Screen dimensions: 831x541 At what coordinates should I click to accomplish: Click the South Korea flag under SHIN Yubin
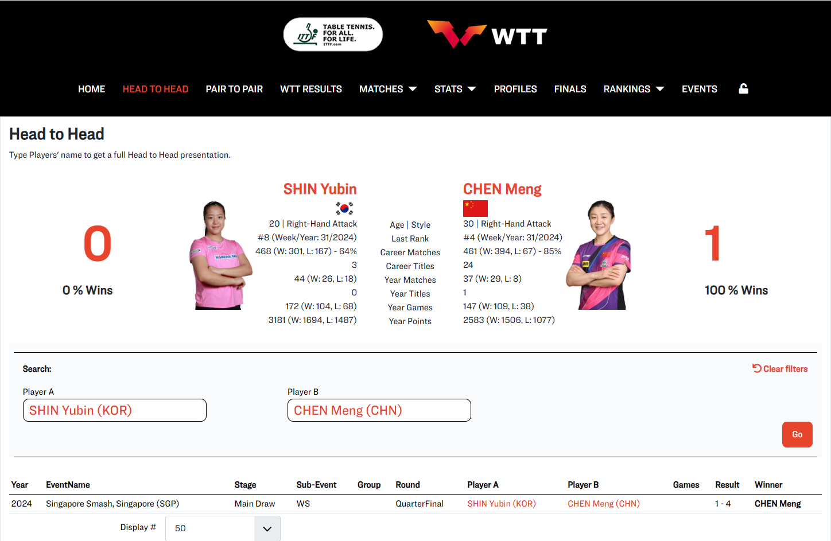tap(344, 208)
